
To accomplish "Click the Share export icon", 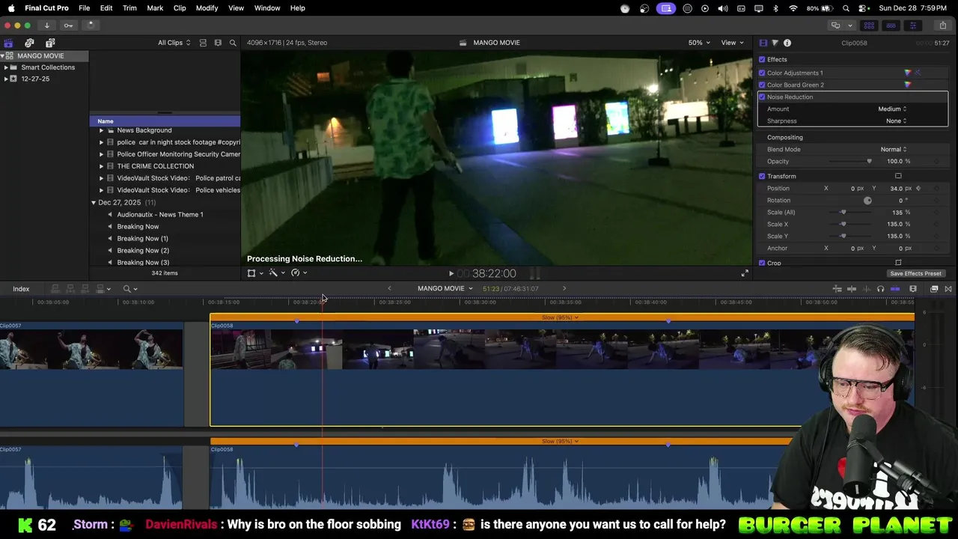I will pyautogui.click(x=942, y=25).
